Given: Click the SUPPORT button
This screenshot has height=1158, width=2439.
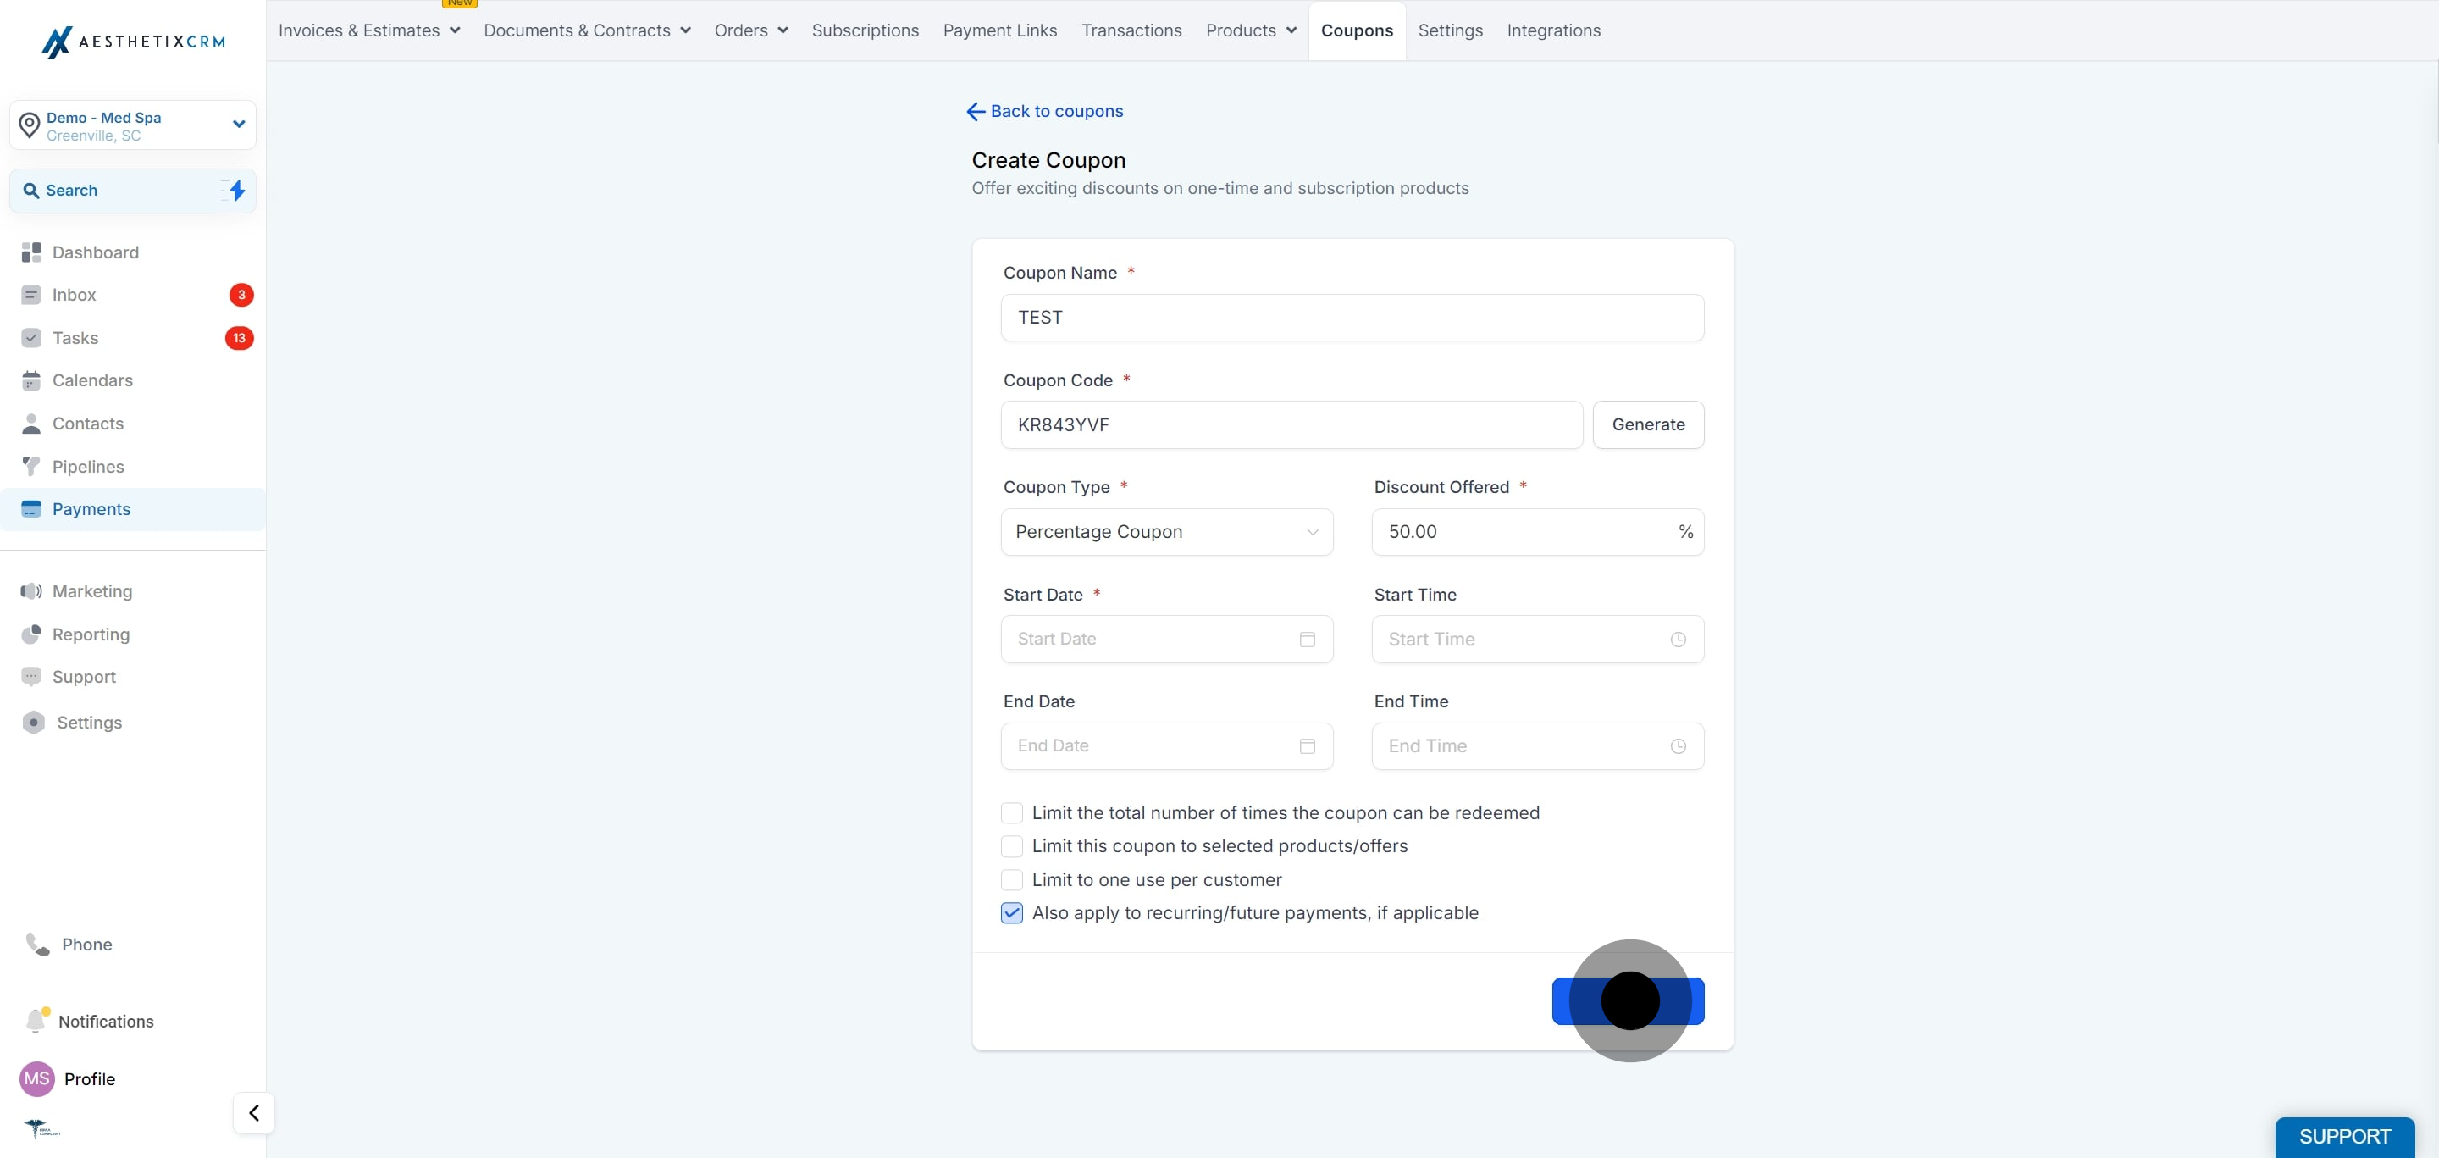Looking at the screenshot, I should click(x=2344, y=1136).
